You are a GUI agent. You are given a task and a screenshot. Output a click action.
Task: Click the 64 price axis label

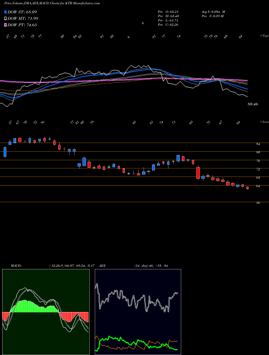pos(258,186)
